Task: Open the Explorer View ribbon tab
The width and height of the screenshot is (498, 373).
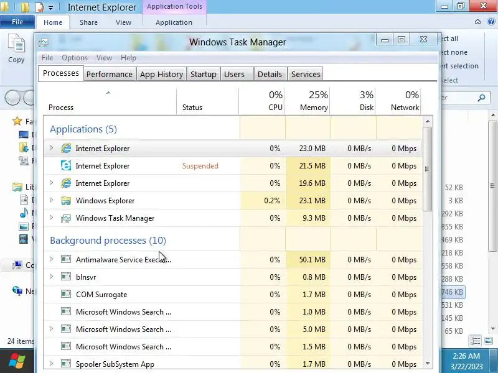Action: click(x=123, y=22)
